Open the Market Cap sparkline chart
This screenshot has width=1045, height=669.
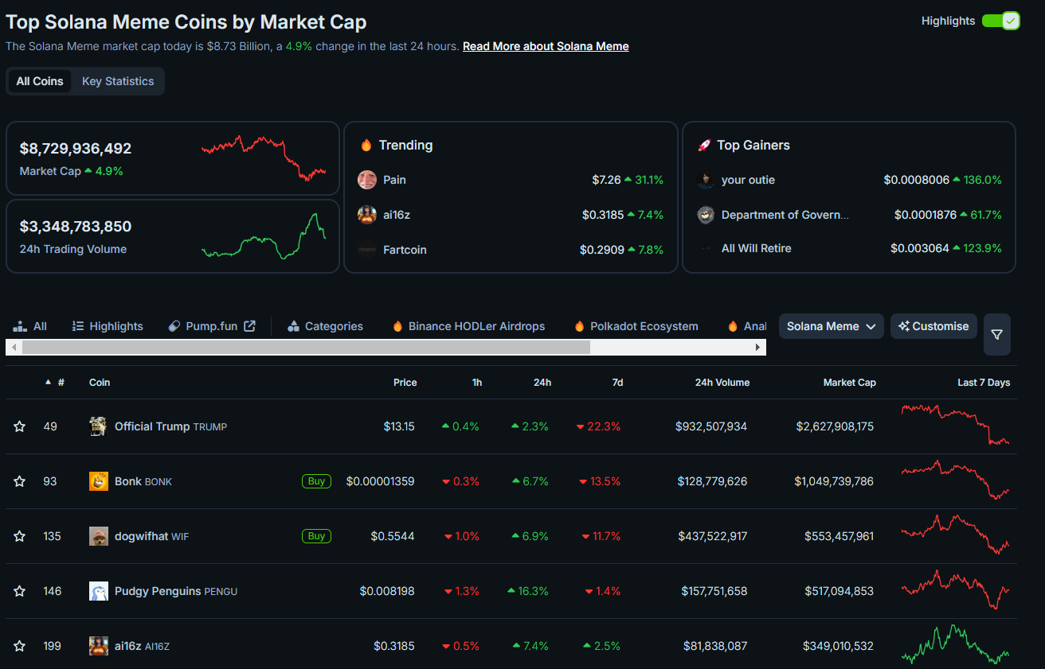(x=264, y=158)
